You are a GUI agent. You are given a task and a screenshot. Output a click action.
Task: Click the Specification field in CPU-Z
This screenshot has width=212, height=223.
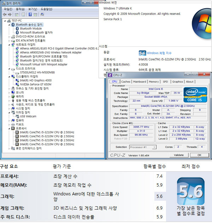click(168, 106)
